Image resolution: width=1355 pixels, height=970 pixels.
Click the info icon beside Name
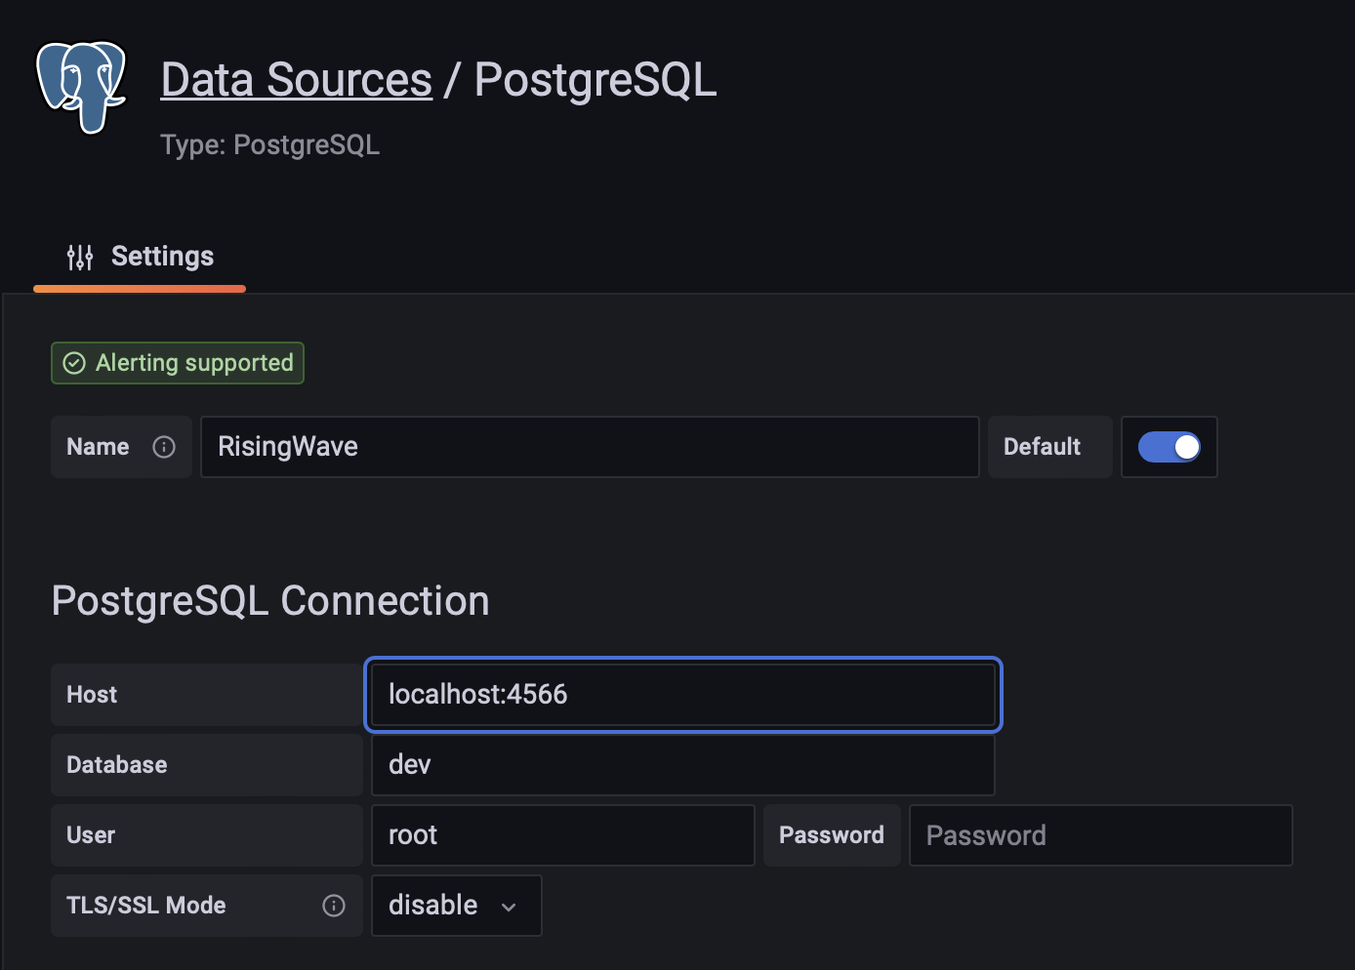pos(164,447)
